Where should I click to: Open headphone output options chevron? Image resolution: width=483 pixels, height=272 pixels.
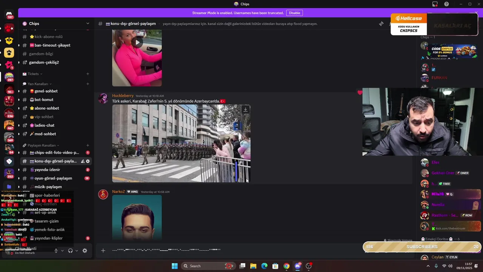(77, 250)
